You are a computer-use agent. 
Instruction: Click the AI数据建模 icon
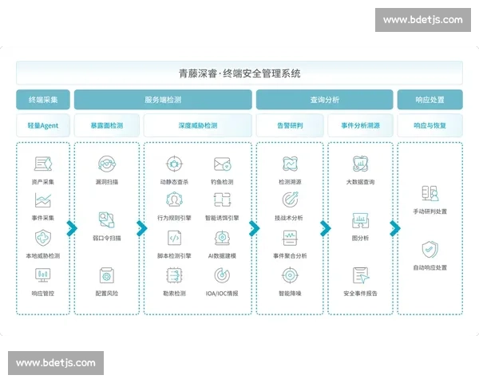click(x=222, y=238)
